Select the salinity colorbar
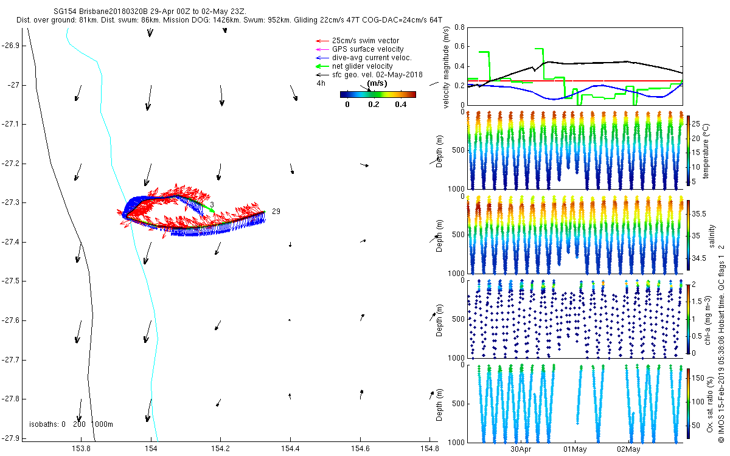 pos(689,235)
